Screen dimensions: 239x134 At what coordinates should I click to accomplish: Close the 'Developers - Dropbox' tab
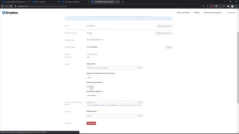coord(88,2)
